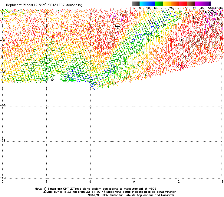This screenshot has height=197, width=224.
Task: Click the green 15-20 knots legend segment
Action: (x=159, y=4)
